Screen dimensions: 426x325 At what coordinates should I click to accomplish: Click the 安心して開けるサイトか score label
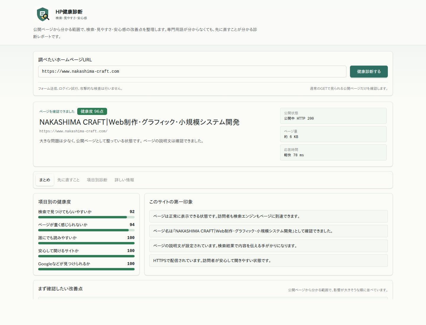(x=58, y=251)
